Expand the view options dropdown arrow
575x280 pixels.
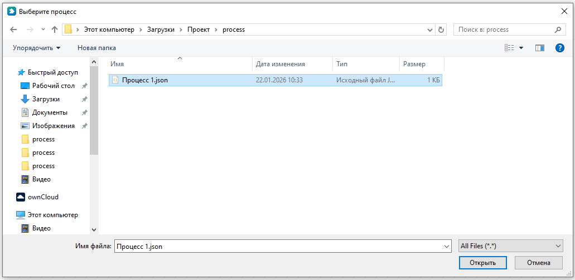(521, 48)
